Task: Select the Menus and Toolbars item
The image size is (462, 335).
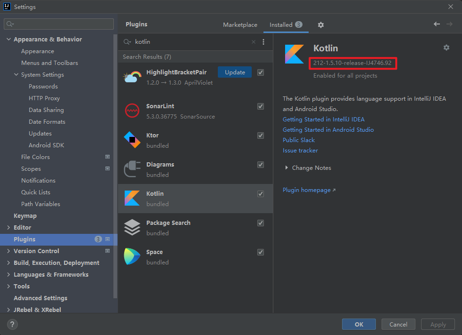Action: pos(49,63)
